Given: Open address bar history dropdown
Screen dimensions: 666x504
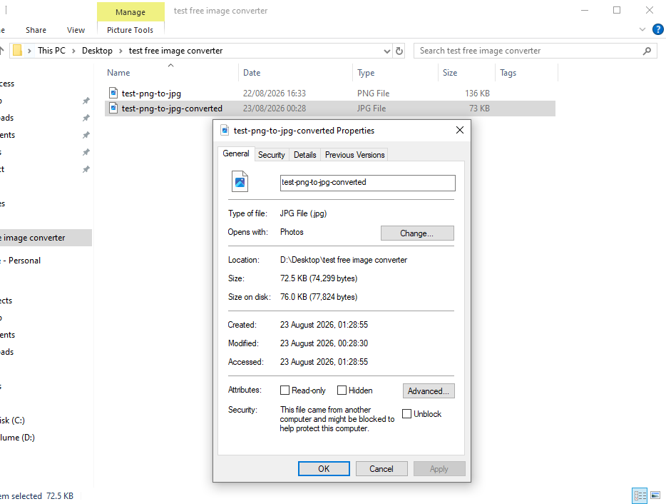Looking at the screenshot, I should tap(387, 51).
